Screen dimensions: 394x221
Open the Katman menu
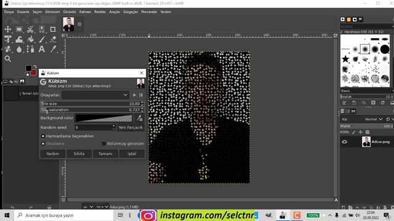[85, 12]
